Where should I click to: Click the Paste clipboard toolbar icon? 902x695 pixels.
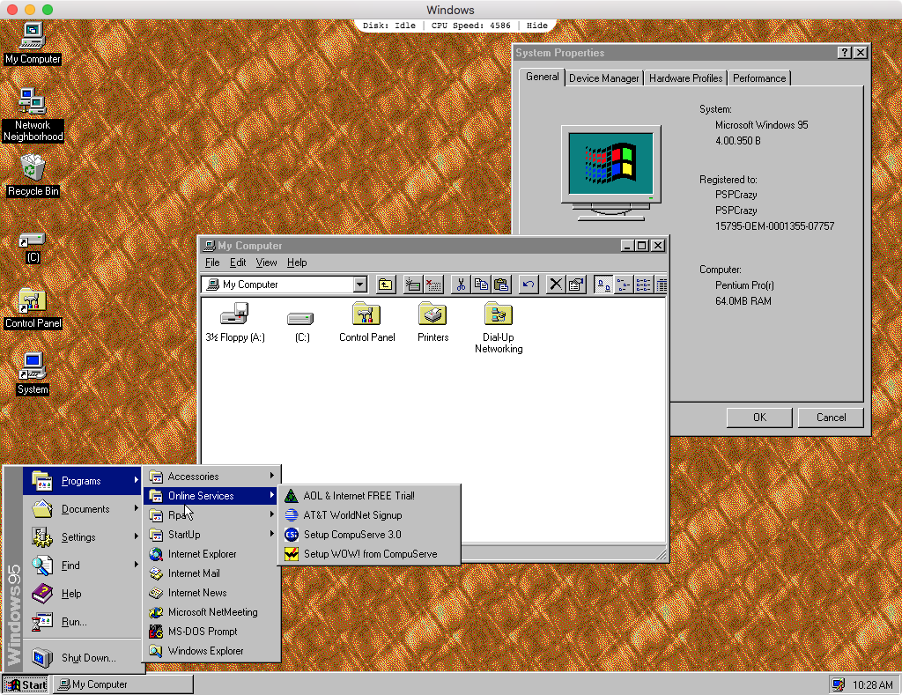tap(501, 285)
